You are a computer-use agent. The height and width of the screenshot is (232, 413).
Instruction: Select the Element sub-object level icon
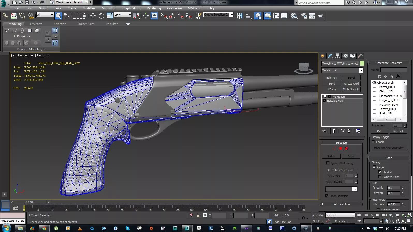coord(346,148)
